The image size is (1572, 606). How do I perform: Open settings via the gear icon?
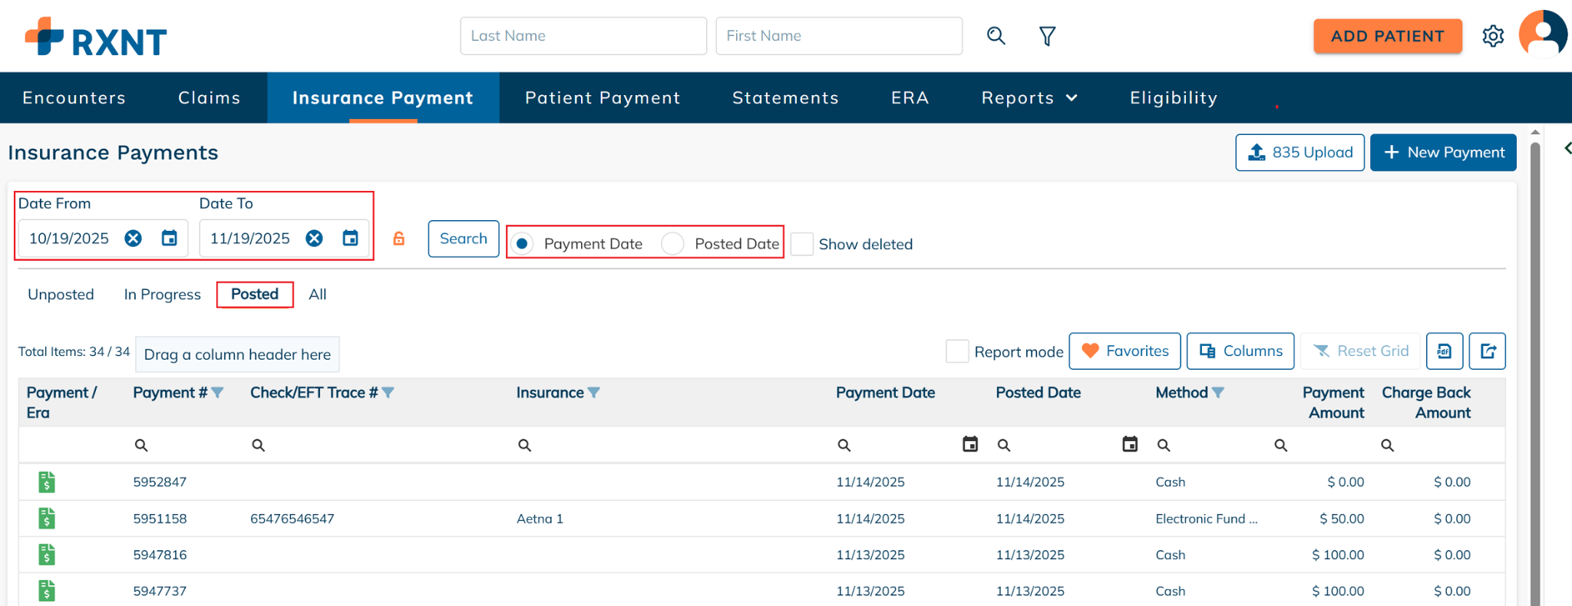tap(1493, 36)
